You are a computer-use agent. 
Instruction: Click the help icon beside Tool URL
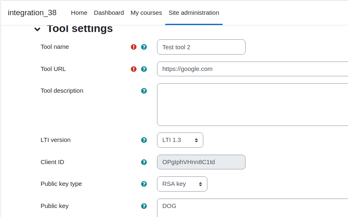[144, 69]
